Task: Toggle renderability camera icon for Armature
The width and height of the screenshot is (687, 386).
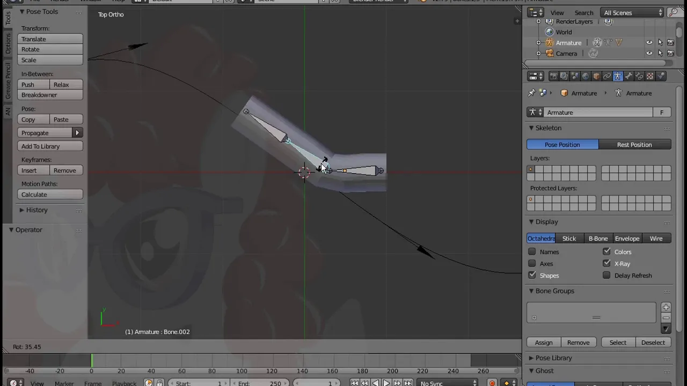Action: [x=671, y=42]
